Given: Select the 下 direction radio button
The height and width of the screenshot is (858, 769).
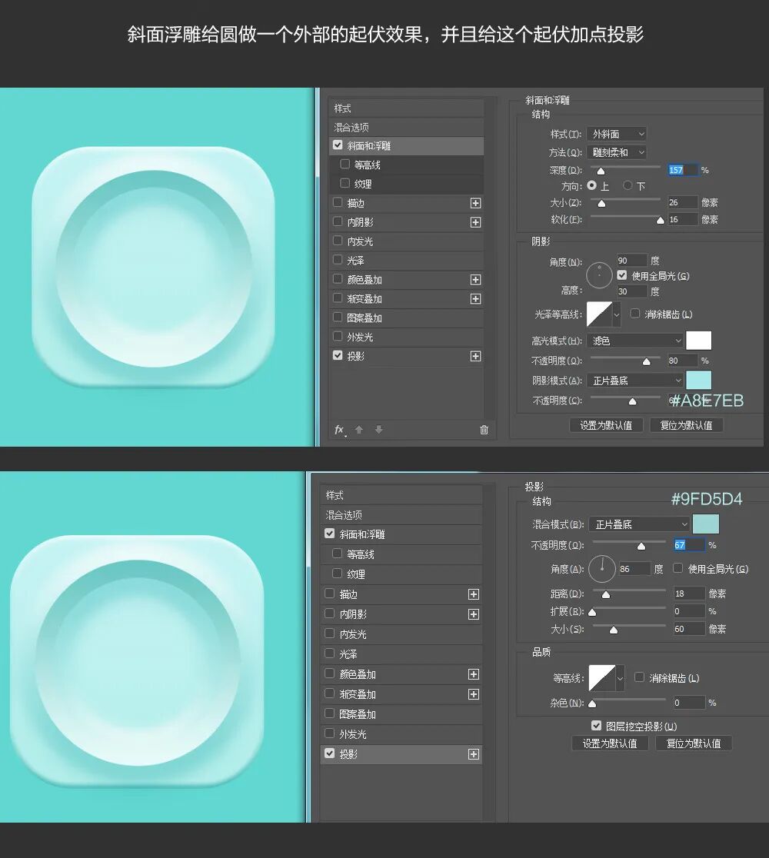Looking at the screenshot, I should [x=628, y=186].
